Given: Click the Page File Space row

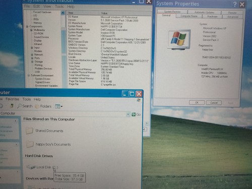Looking at the screenshot, I should [x=109, y=81].
